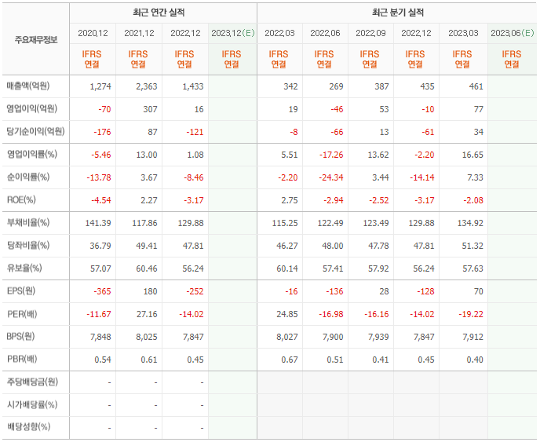Click the 2021.12 annual column header

click(139, 33)
